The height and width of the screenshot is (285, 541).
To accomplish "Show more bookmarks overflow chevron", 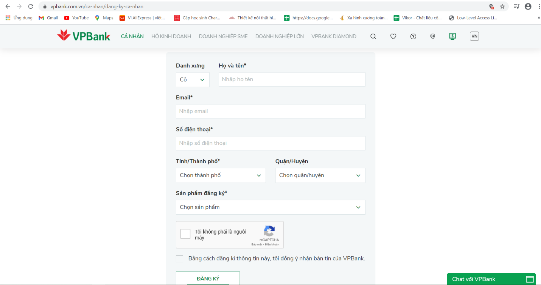I will [539, 18].
